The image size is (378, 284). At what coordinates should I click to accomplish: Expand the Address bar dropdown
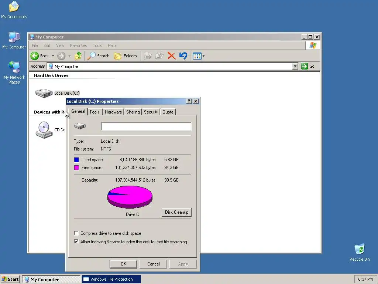[295, 66]
